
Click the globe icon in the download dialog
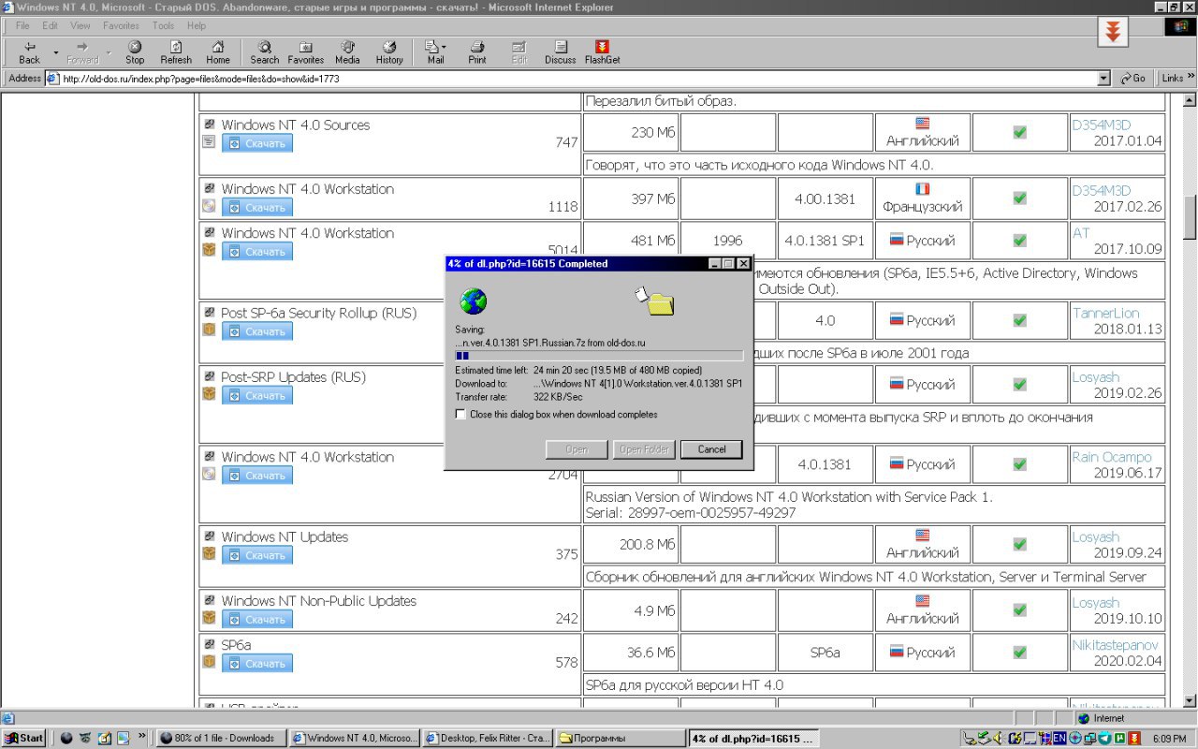pos(474,301)
